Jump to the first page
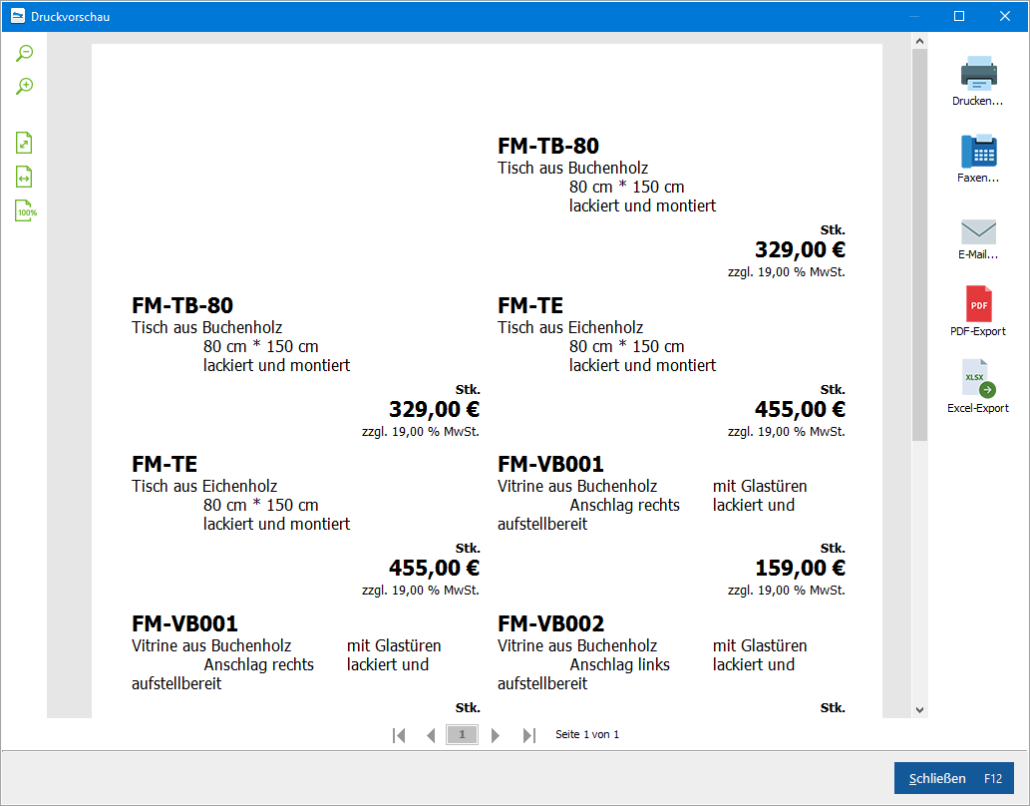This screenshot has height=806, width=1030. pos(399,735)
